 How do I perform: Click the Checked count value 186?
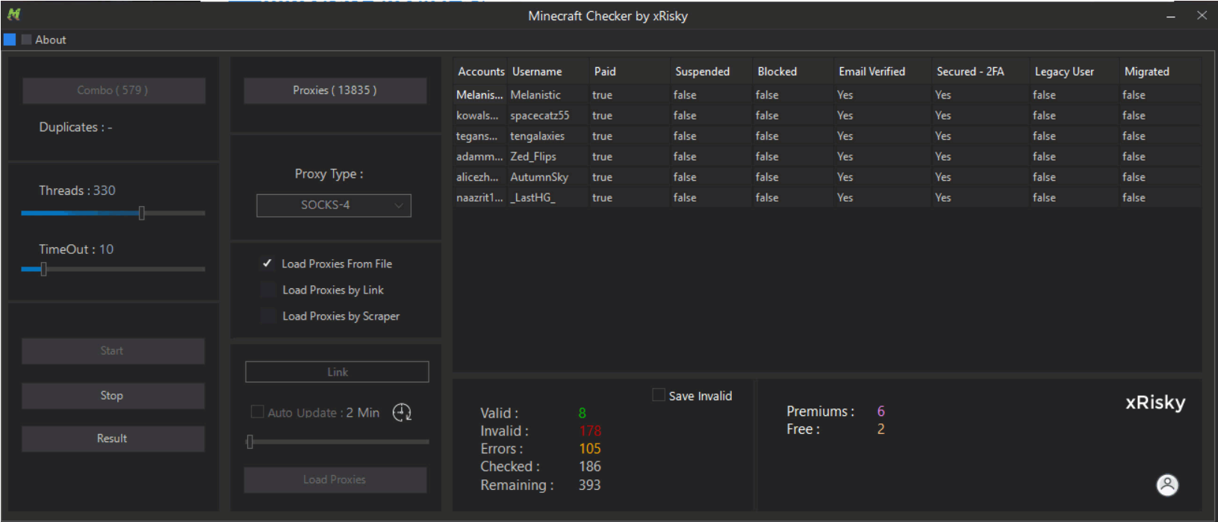coord(590,467)
